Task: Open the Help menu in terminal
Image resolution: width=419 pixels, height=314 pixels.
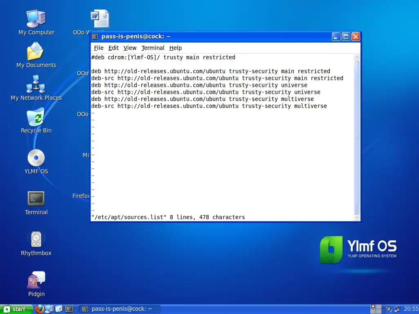Action: [x=176, y=48]
